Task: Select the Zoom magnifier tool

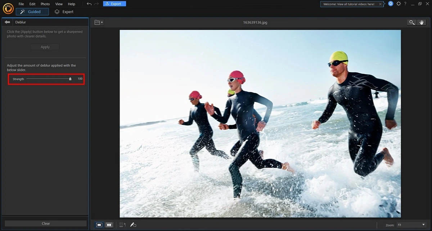Action: pyautogui.click(x=411, y=22)
